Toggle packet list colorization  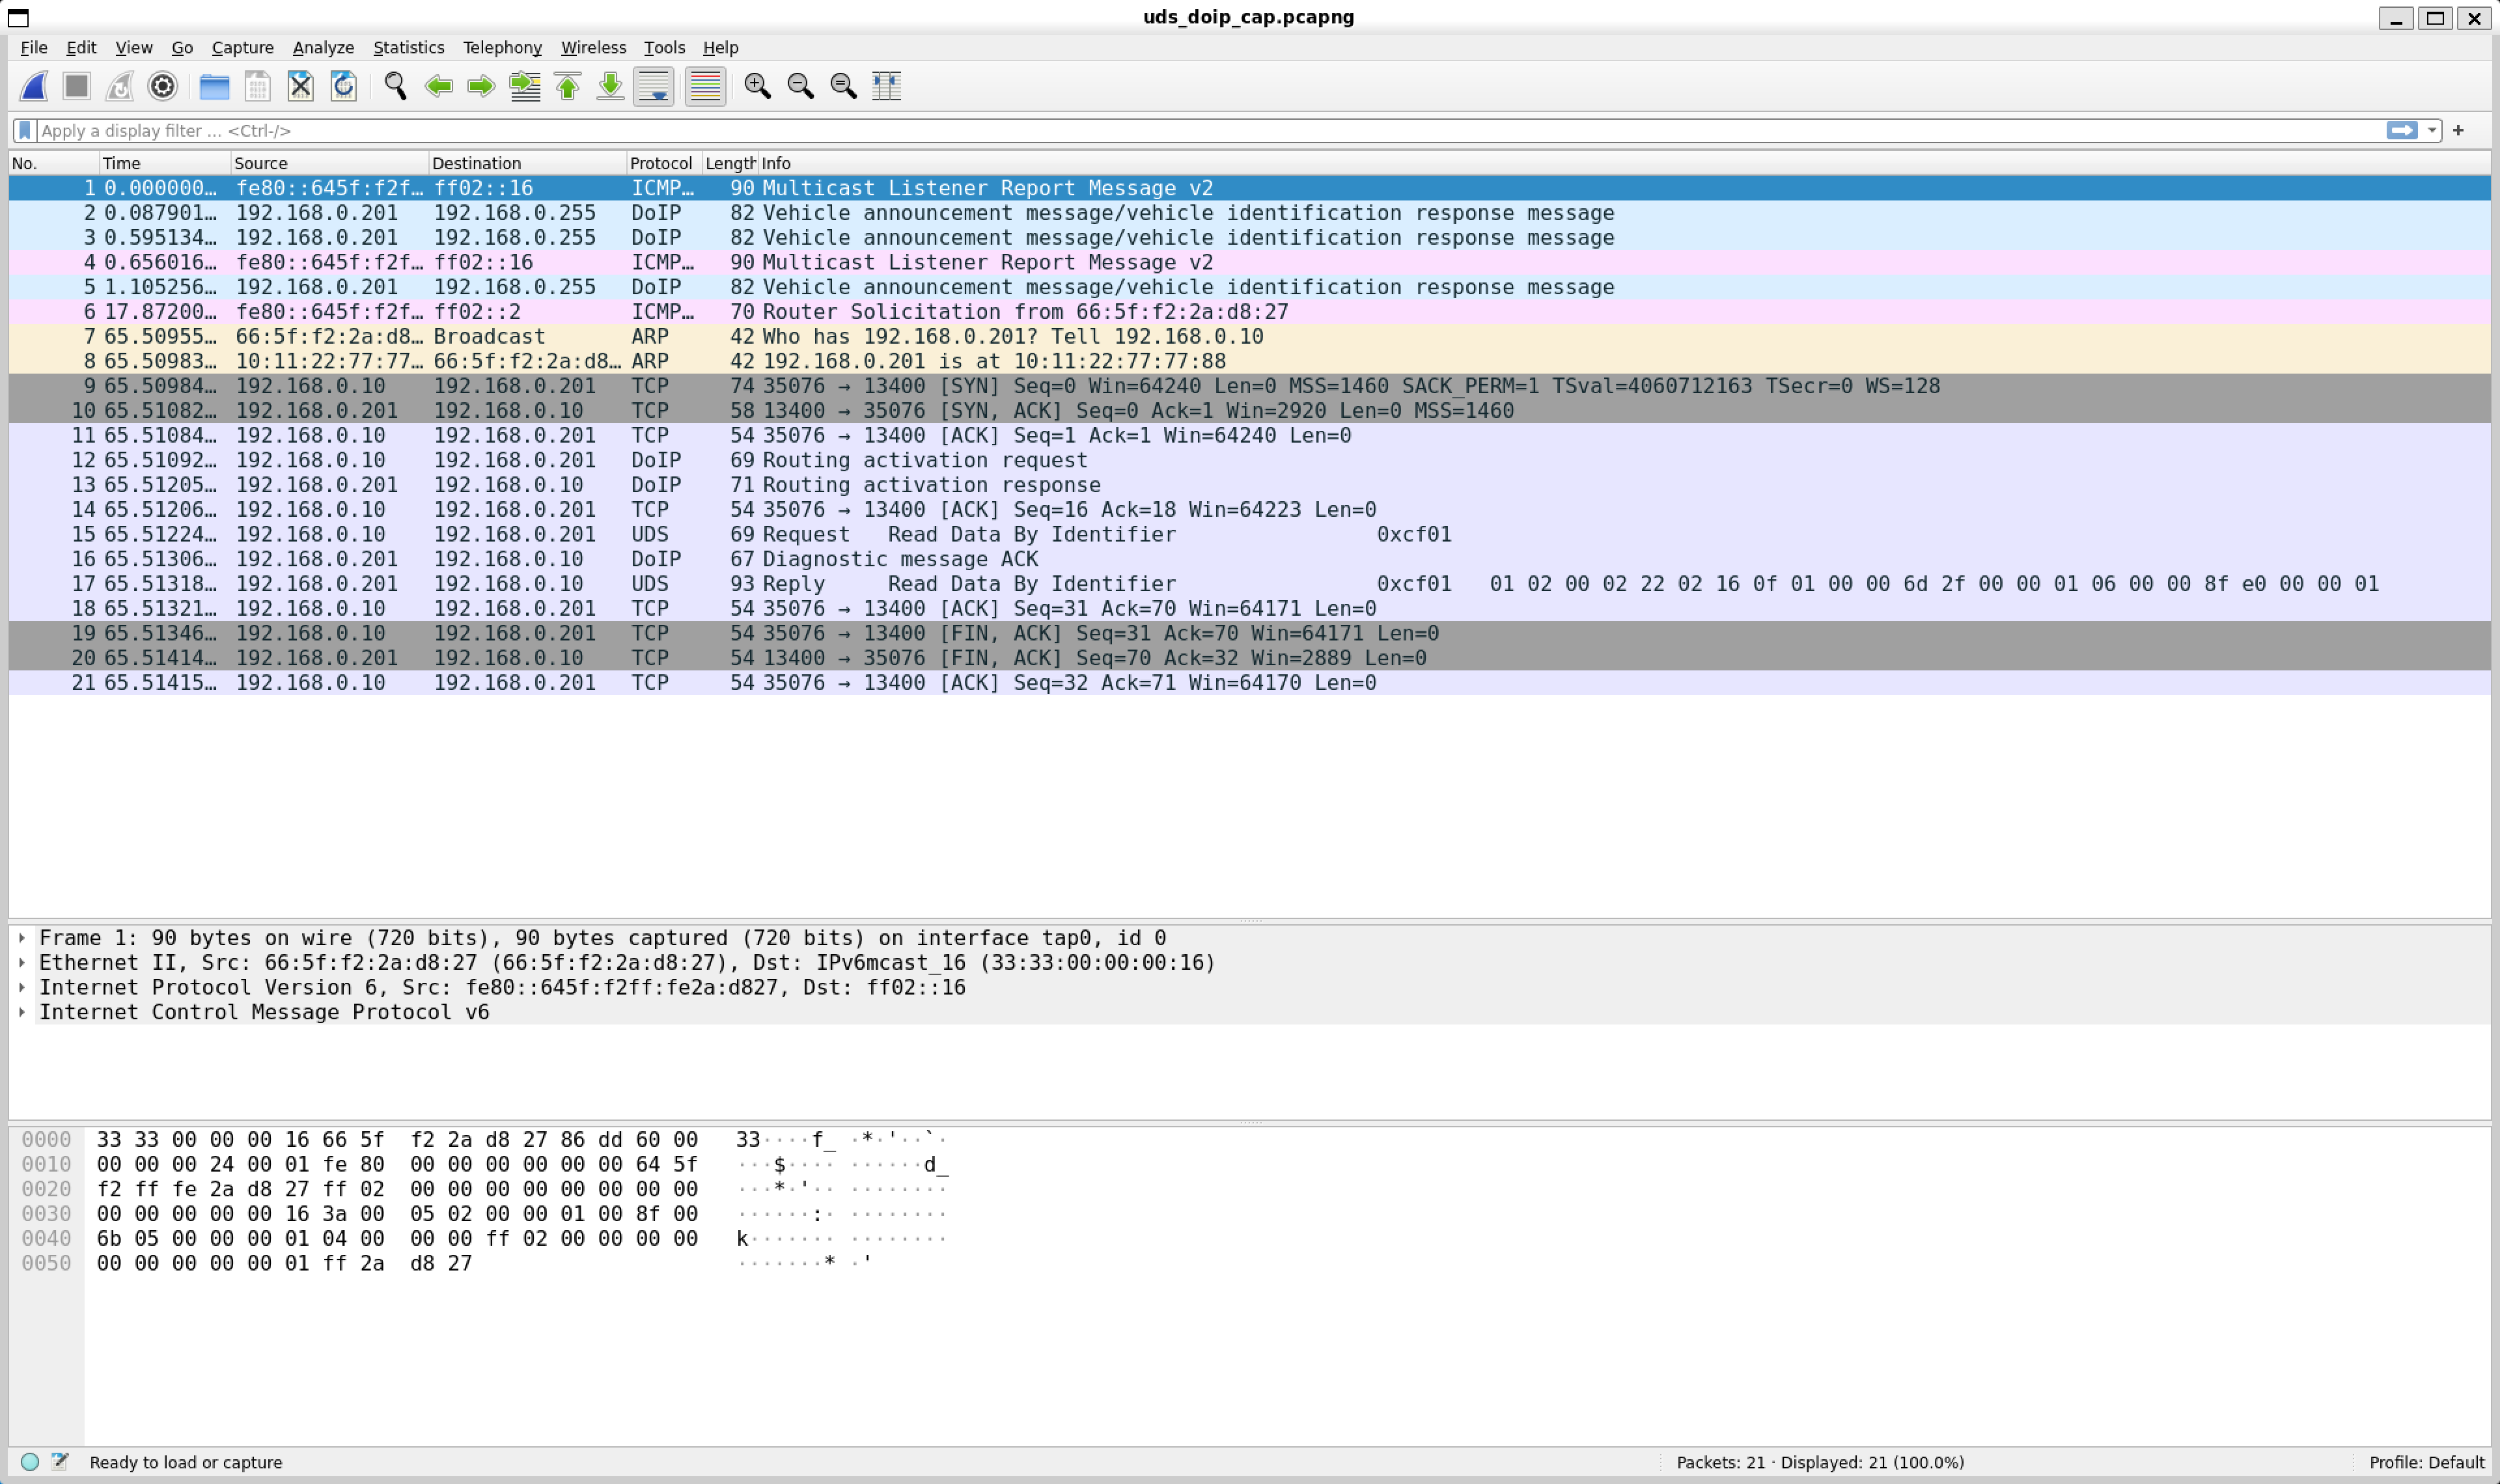(x=705, y=86)
